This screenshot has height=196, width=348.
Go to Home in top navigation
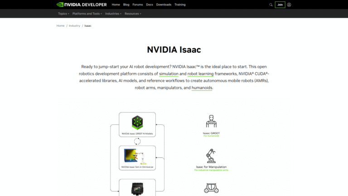(x=116, y=5)
